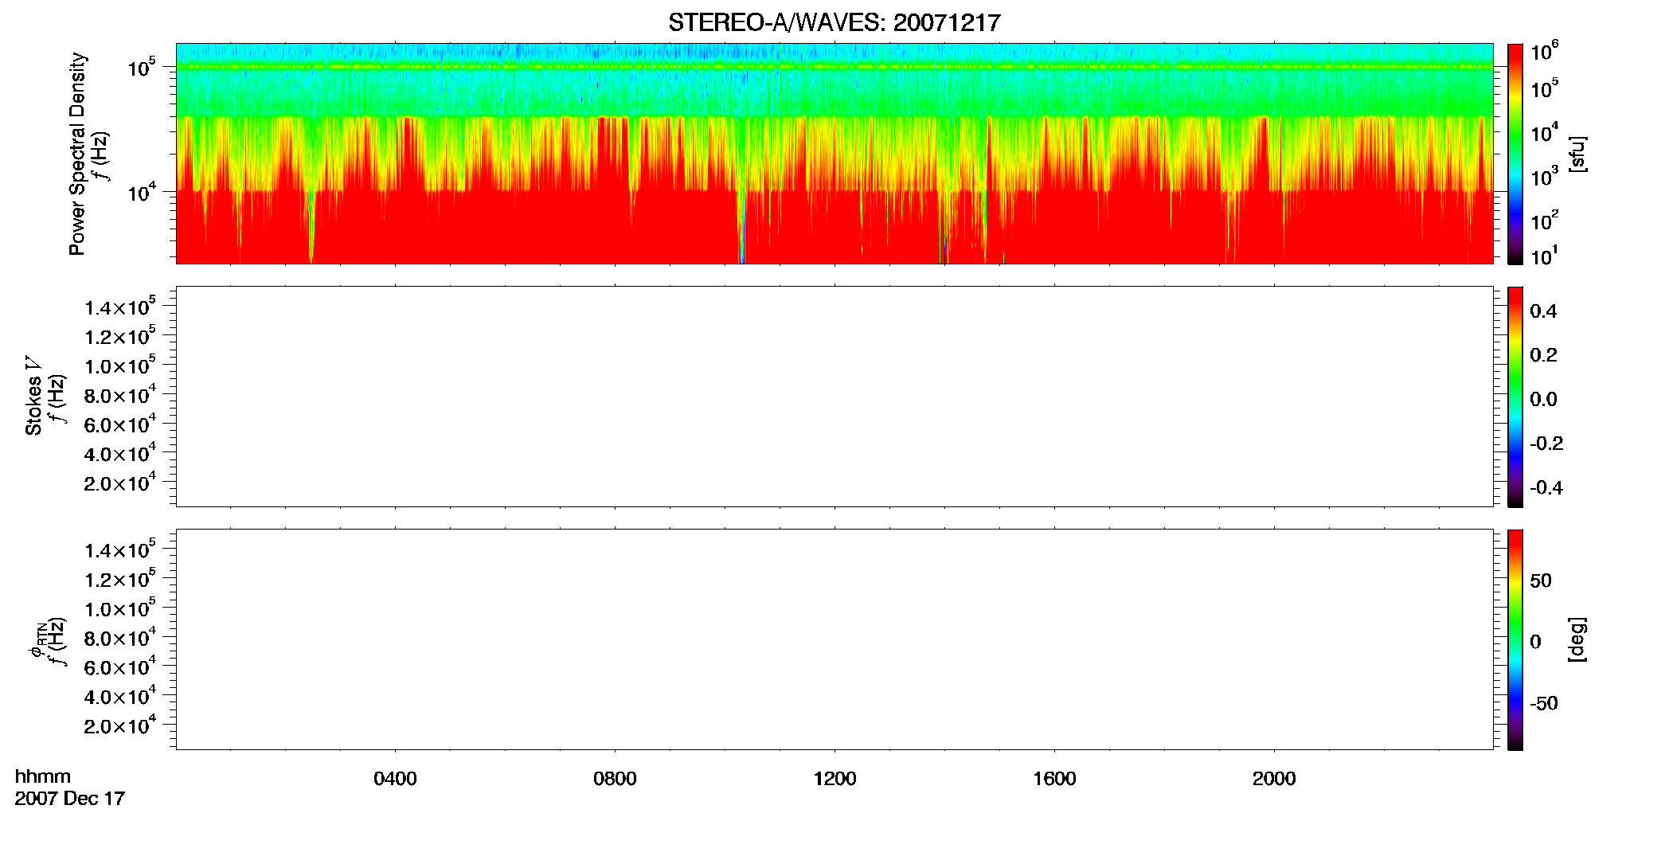Click the 1600 time tick label

(x=1054, y=779)
